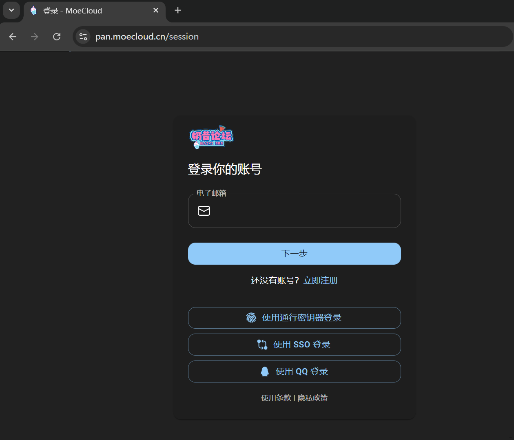Click the fingerprint passkey icon

pyautogui.click(x=251, y=318)
